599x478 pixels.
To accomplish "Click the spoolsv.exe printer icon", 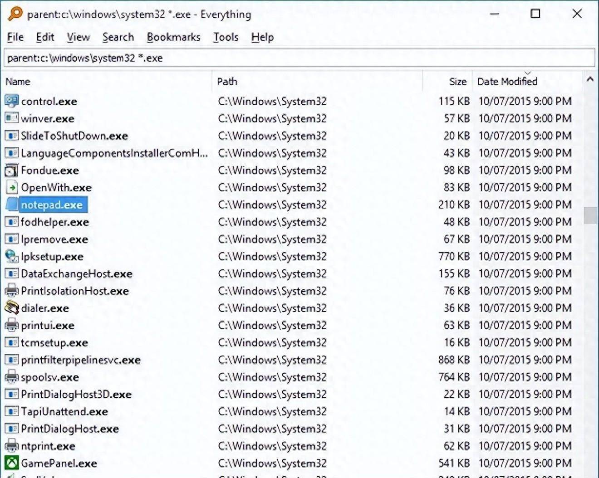I will click(x=11, y=376).
